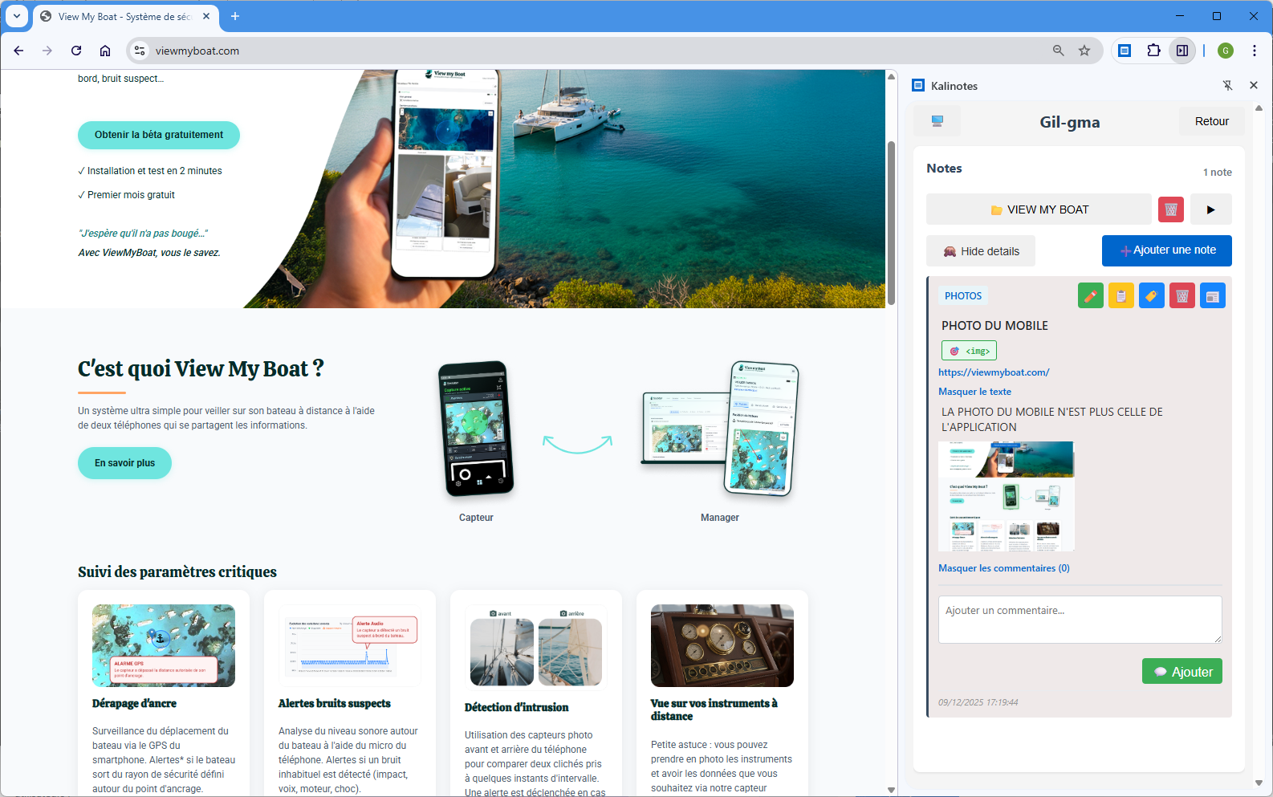Select the Détection d'intrusion heading

point(516,708)
